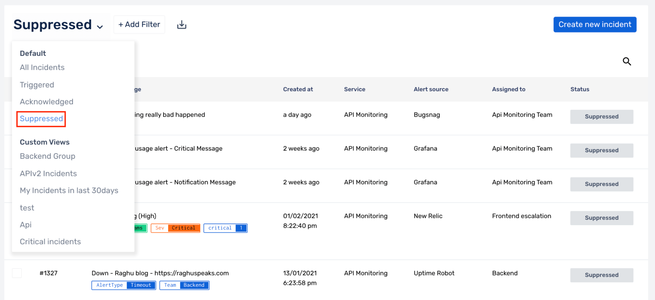655x300 pixels.
Task: Select the Suppressed view option
Action: coord(41,119)
